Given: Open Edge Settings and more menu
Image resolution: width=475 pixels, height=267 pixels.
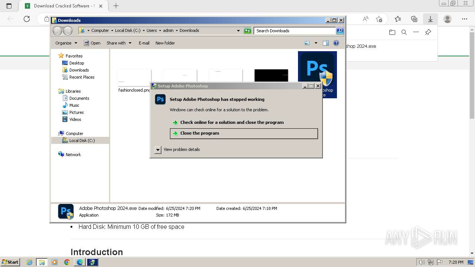Looking at the screenshot, I should (465, 19).
